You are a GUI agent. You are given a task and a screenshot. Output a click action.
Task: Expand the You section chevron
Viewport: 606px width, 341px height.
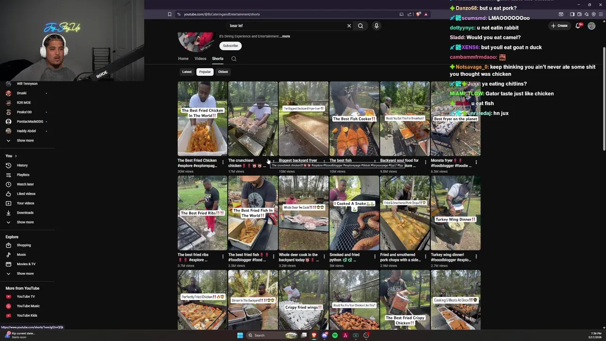[x=16, y=156]
